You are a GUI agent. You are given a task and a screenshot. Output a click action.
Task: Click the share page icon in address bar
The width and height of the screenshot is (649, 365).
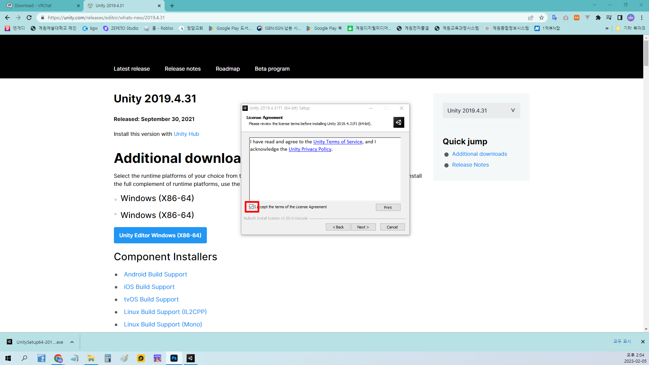click(x=531, y=18)
